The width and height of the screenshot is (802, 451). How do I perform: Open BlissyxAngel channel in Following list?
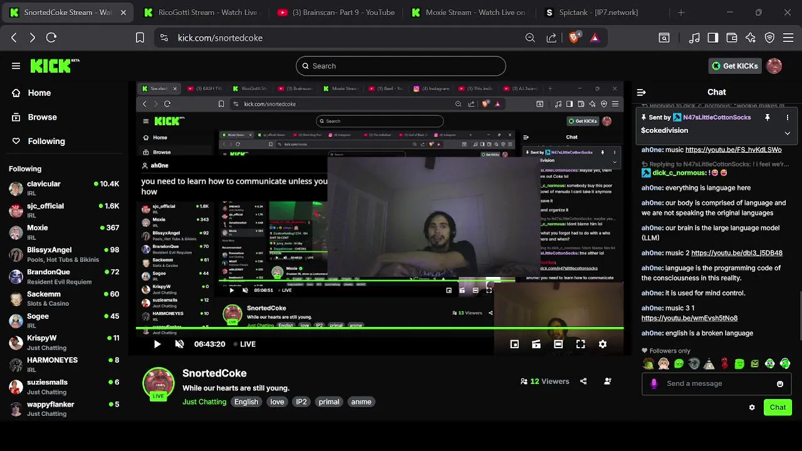[x=64, y=254]
